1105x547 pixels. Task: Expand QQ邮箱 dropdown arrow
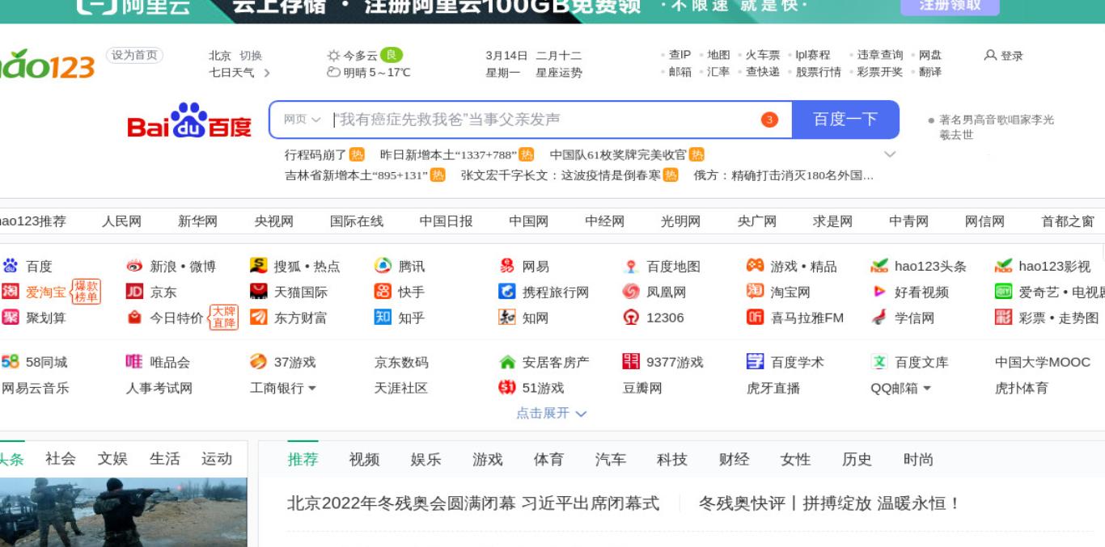click(927, 389)
